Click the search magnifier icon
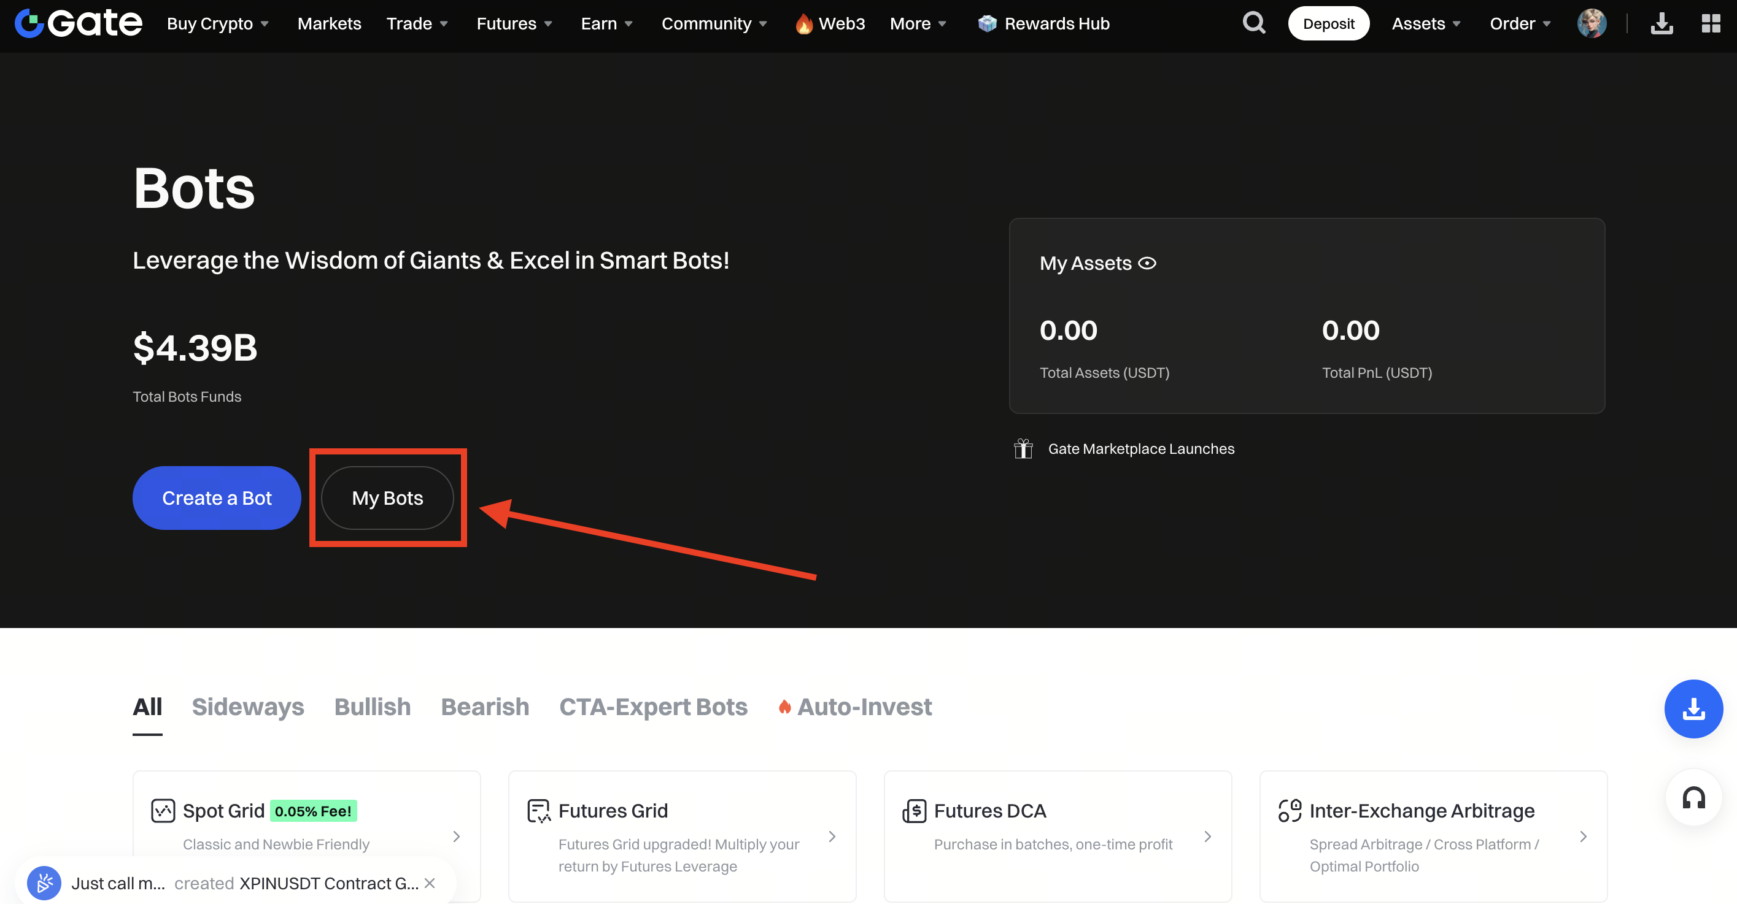This screenshot has width=1737, height=904. coord(1253,23)
